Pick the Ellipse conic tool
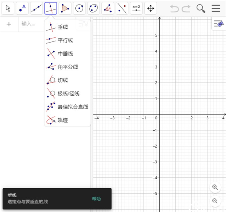 point(93,8)
